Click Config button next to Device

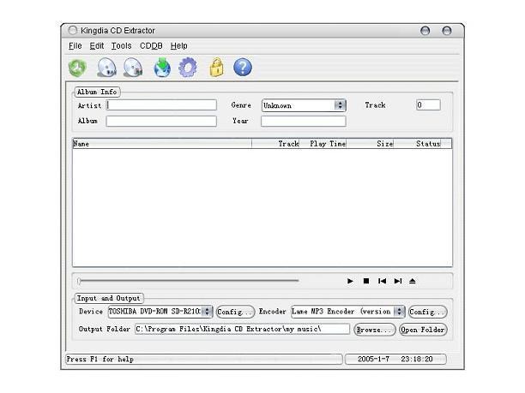tap(235, 312)
